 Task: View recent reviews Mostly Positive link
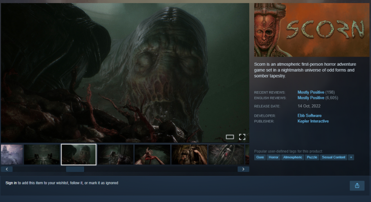coord(311,92)
